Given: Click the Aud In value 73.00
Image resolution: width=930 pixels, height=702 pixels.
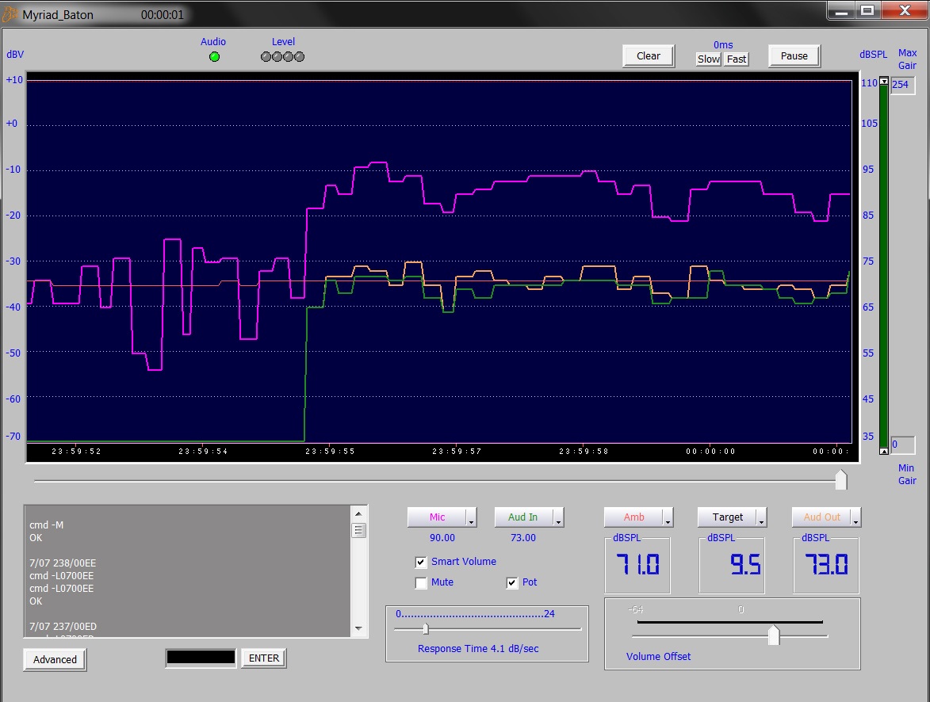Looking at the screenshot, I should tap(523, 538).
